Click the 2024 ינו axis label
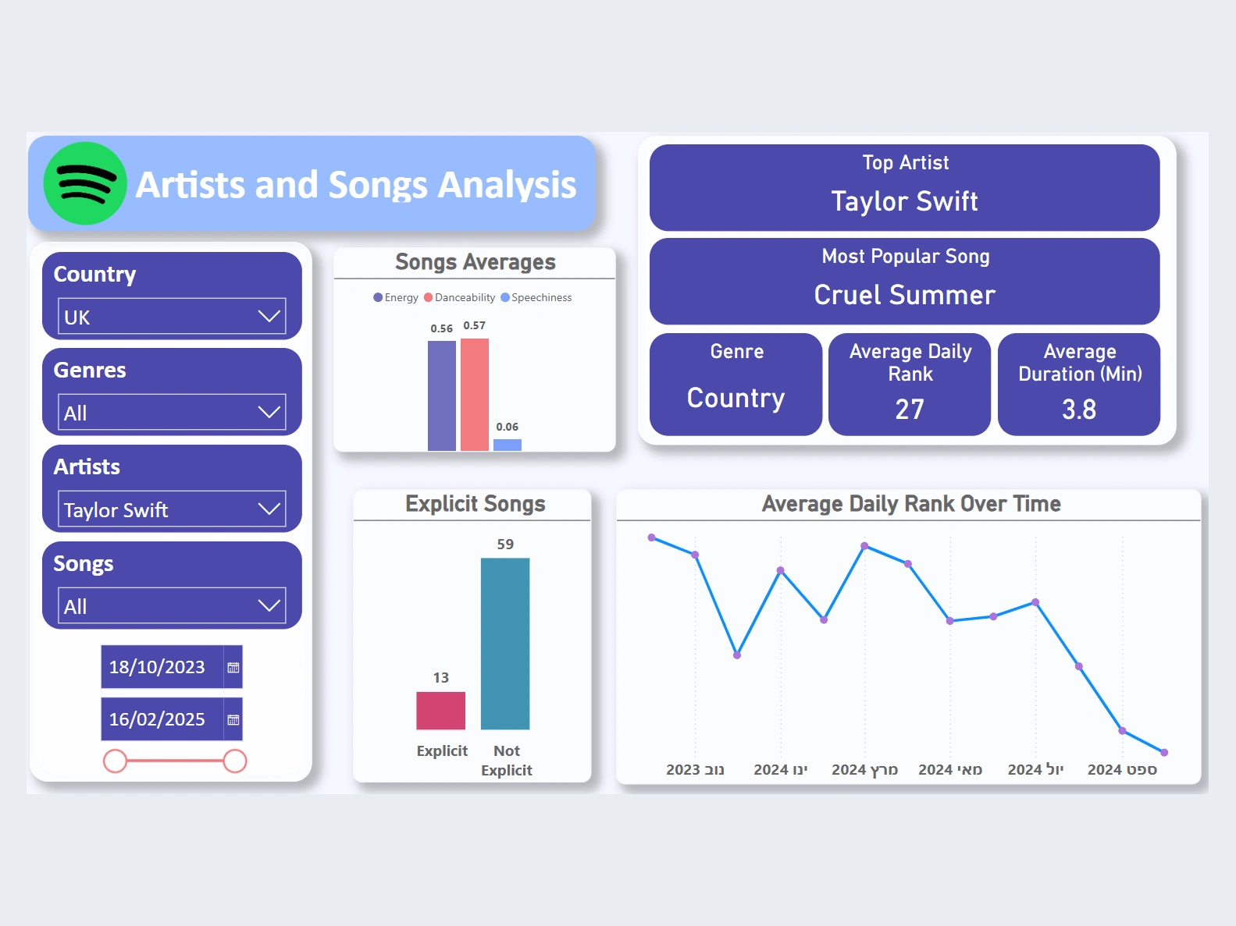1236x926 pixels. click(x=781, y=770)
